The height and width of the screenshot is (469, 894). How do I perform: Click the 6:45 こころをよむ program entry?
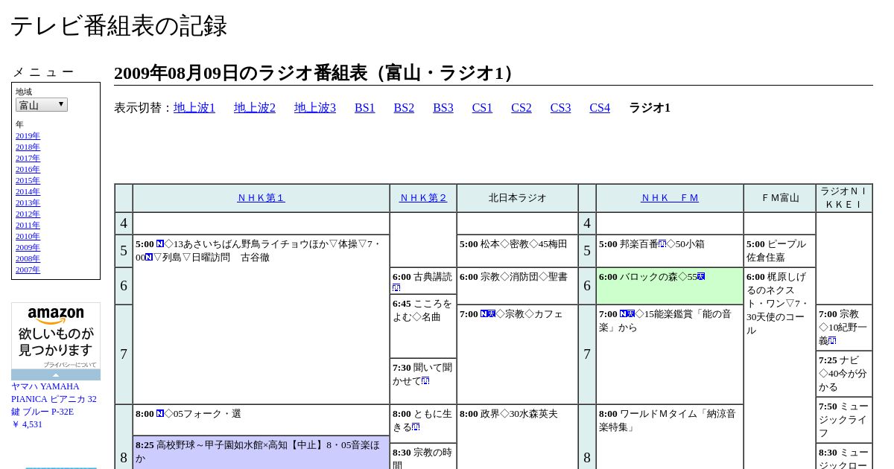(x=423, y=326)
